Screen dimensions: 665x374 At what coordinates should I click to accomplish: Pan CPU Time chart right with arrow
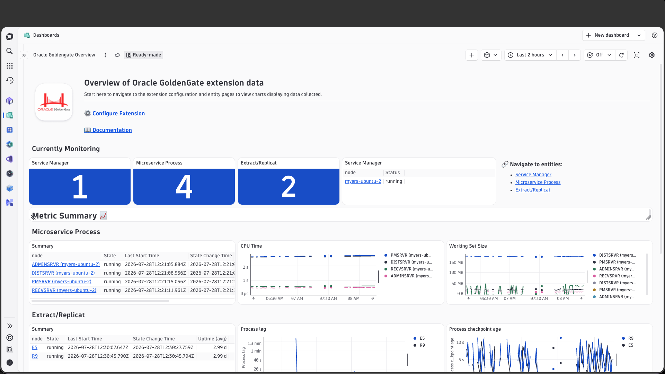pyautogui.click(x=373, y=298)
